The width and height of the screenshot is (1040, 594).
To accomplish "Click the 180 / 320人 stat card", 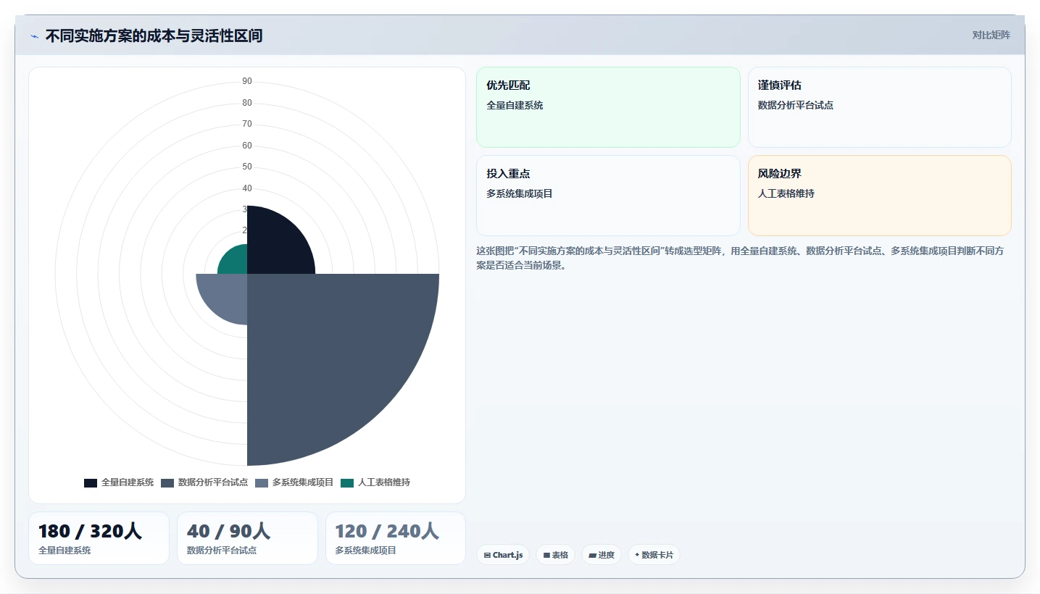I will pos(99,538).
